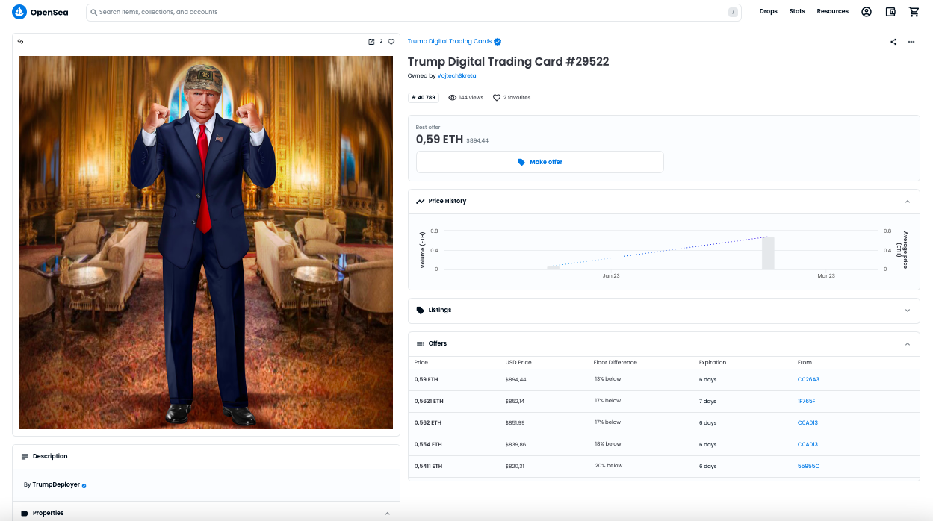This screenshot has height=521, width=933.
Task: Click the rarity rank badge # 40 789
Action: 424,98
